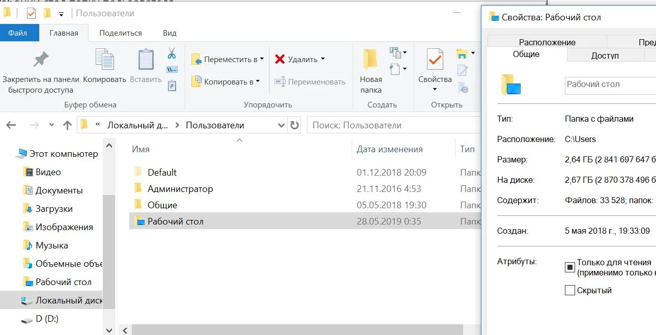
Task: Pin folder to Quick access panel
Action: tap(41, 72)
